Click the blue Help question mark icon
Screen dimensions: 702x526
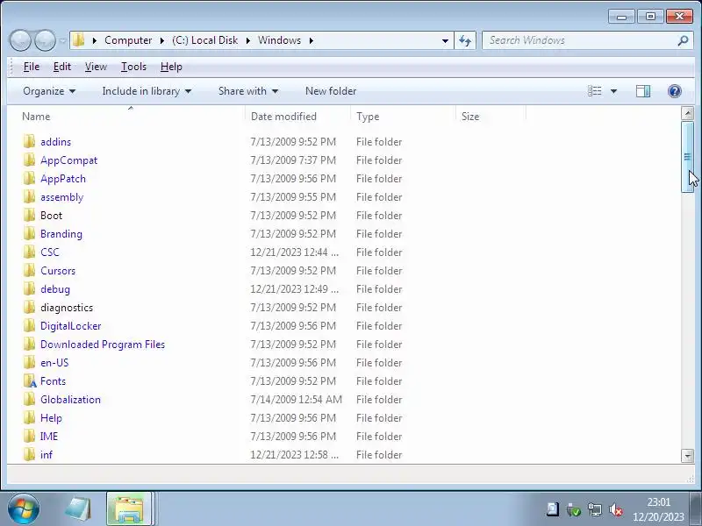coord(674,91)
